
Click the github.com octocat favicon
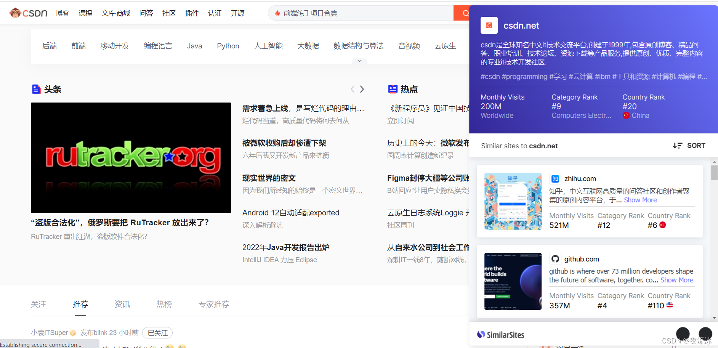pos(555,259)
